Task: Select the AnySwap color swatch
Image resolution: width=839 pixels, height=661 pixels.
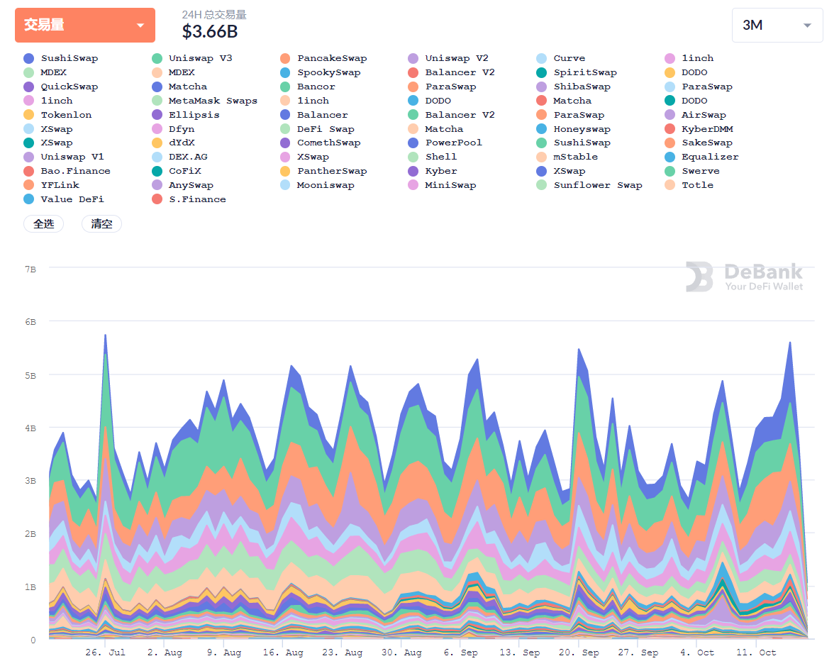Action: click(x=157, y=185)
